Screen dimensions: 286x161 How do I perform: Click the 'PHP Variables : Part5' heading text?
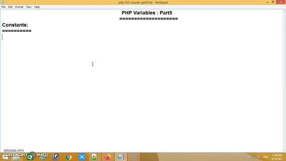(x=147, y=13)
